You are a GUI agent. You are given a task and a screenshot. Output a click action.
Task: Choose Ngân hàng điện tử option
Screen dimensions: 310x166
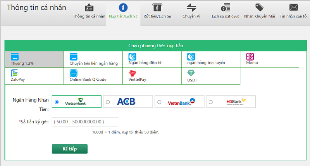tap(152, 59)
